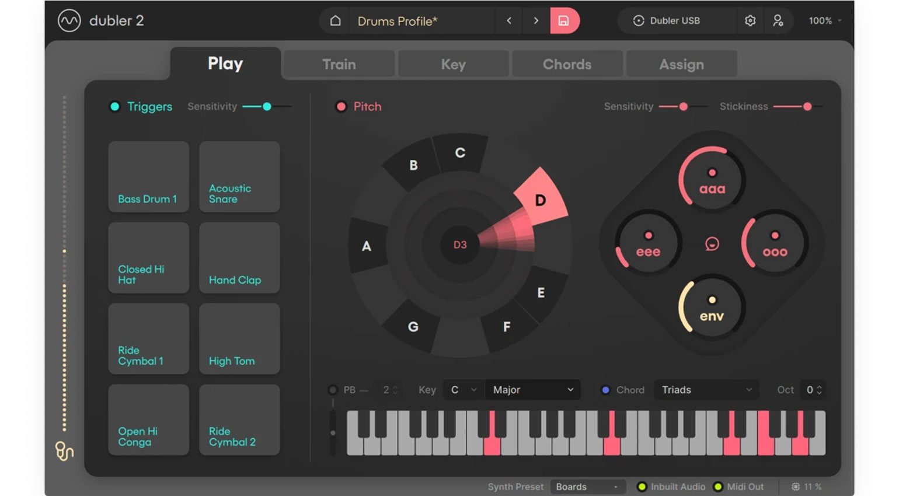Trigger the Ride Cymbal 1 pad
Screen dimensions: 899x496
pos(149,339)
